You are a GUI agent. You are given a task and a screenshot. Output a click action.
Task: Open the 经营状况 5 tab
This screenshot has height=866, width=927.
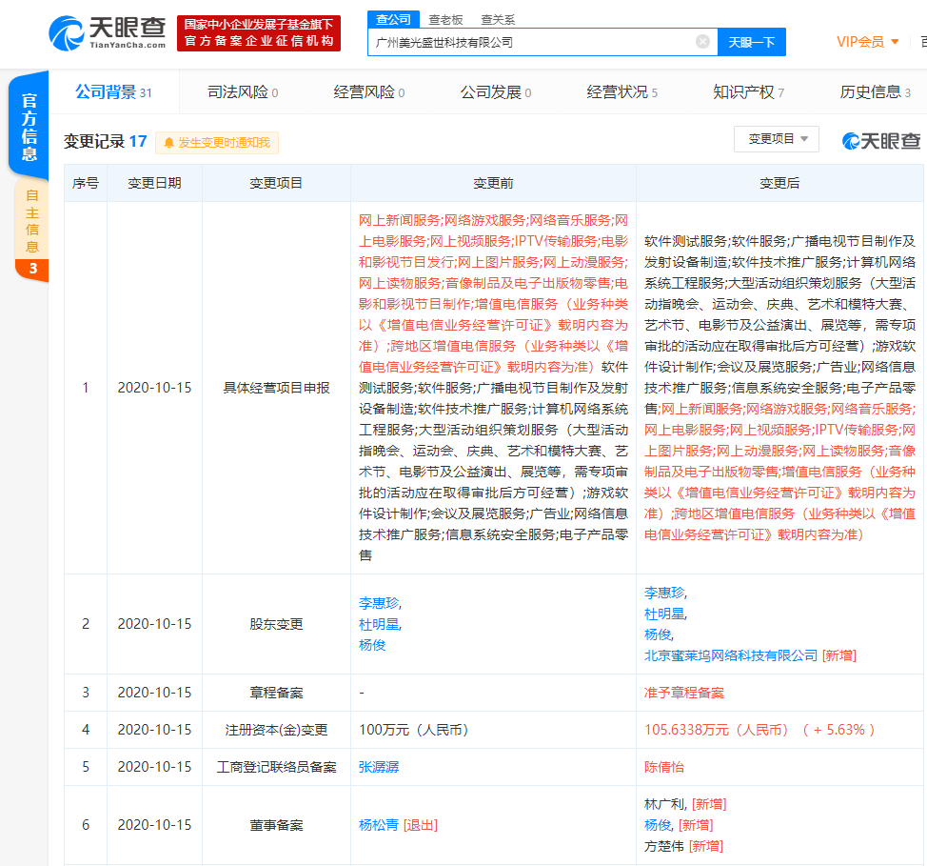point(621,92)
